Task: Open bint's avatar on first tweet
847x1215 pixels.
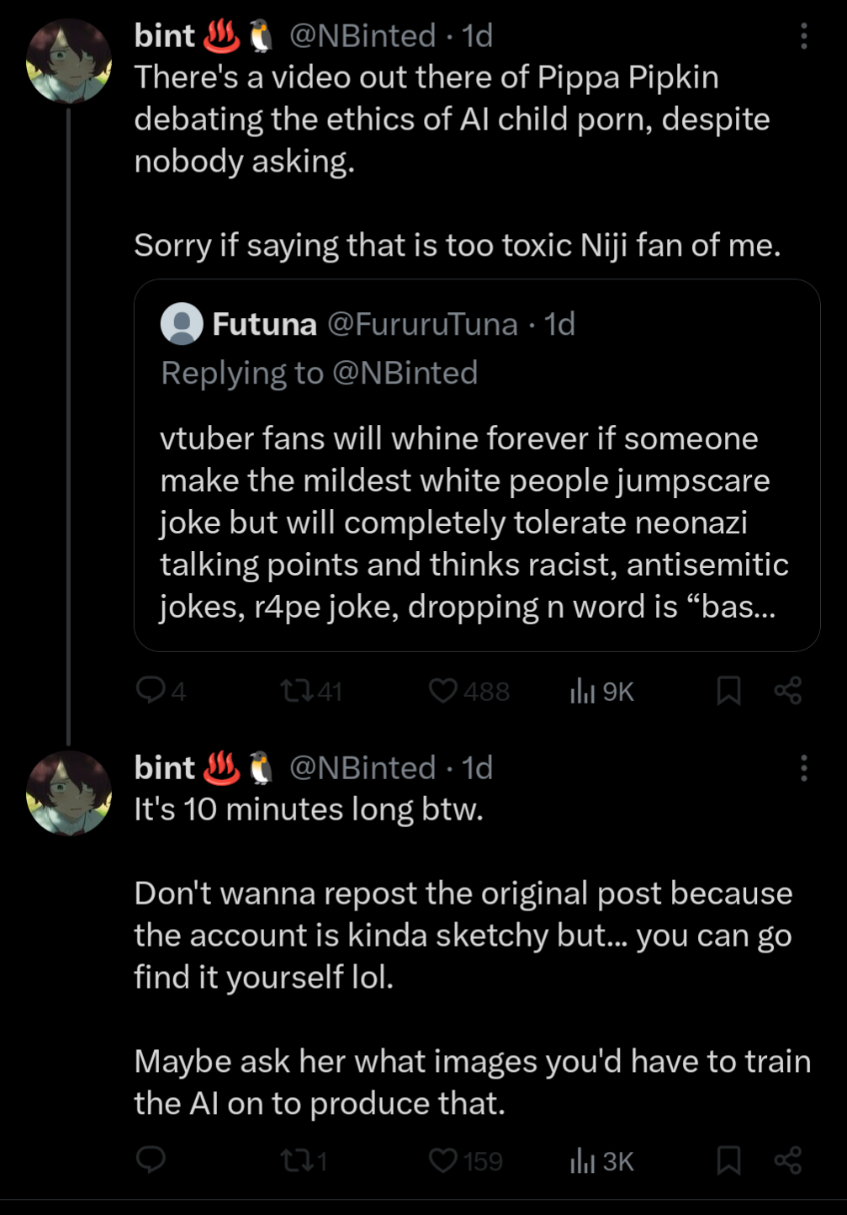Action: click(69, 61)
